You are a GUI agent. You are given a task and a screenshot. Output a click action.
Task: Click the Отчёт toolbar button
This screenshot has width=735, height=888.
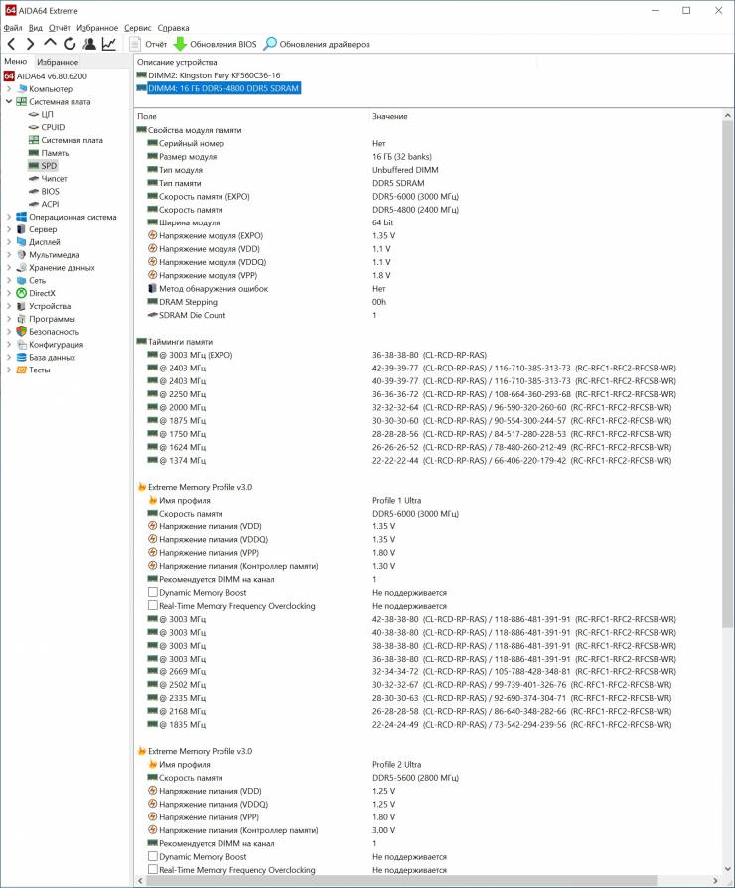point(148,44)
